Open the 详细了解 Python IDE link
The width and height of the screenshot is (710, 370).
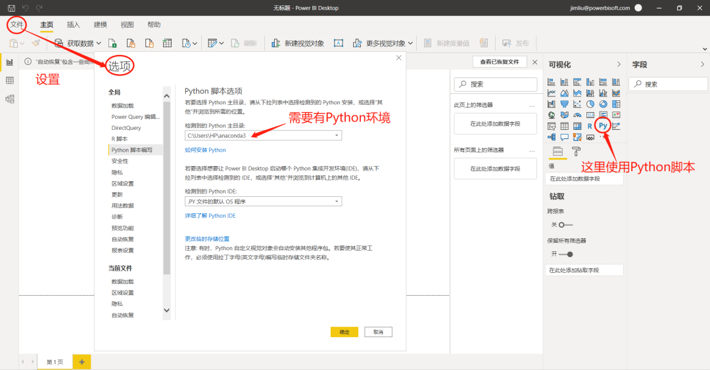pos(210,215)
